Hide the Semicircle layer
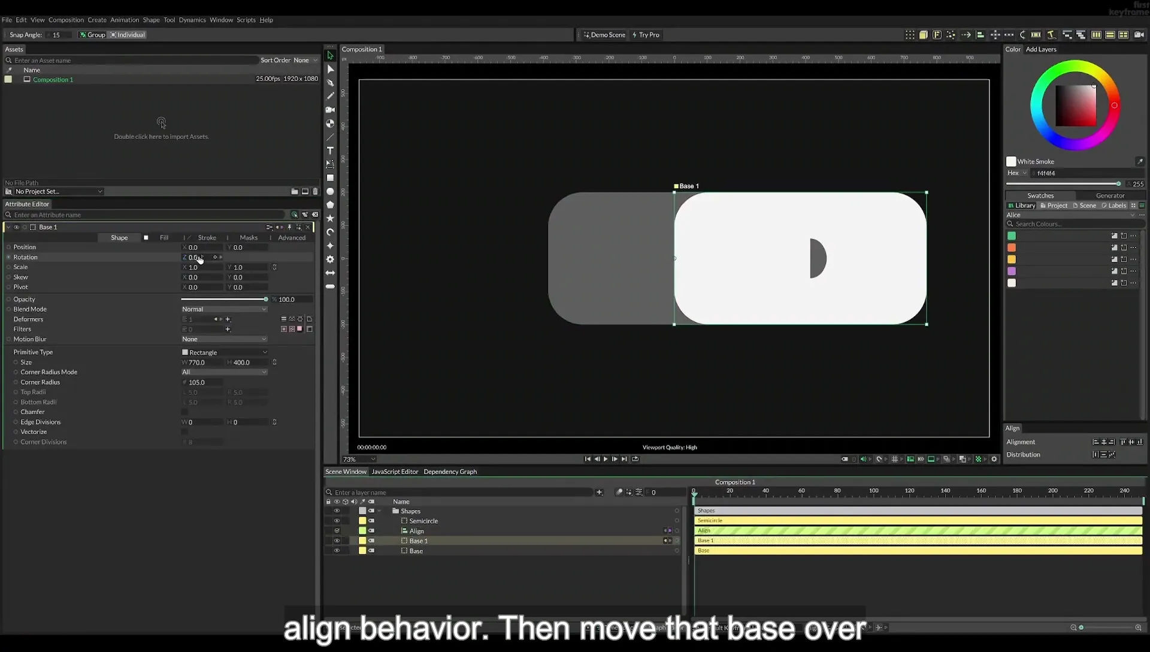 (x=337, y=521)
